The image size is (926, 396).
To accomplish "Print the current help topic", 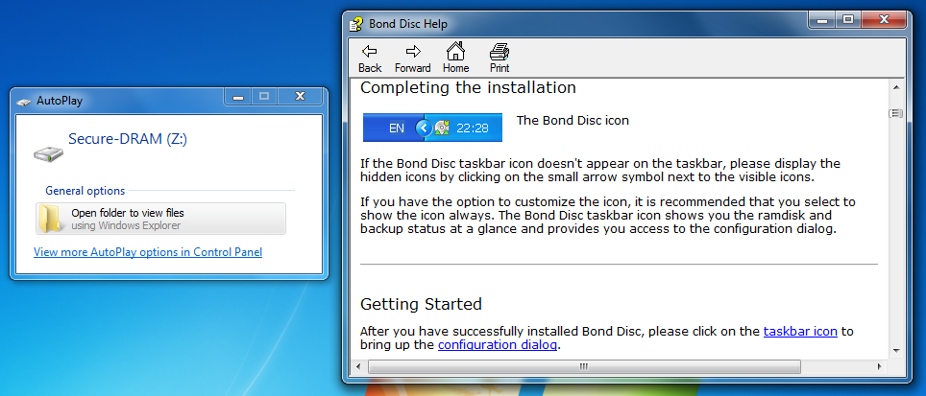I will click(500, 58).
